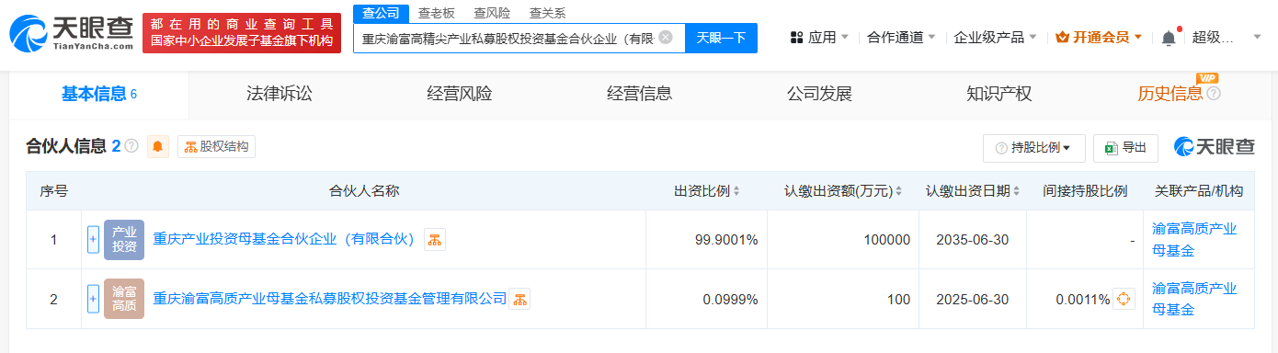Open equity structure icon for 重庆渝富高质产业母基金私募股权投资基金管理有限公司
Screen dimensions: 1278x353
(x=519, y=299)
